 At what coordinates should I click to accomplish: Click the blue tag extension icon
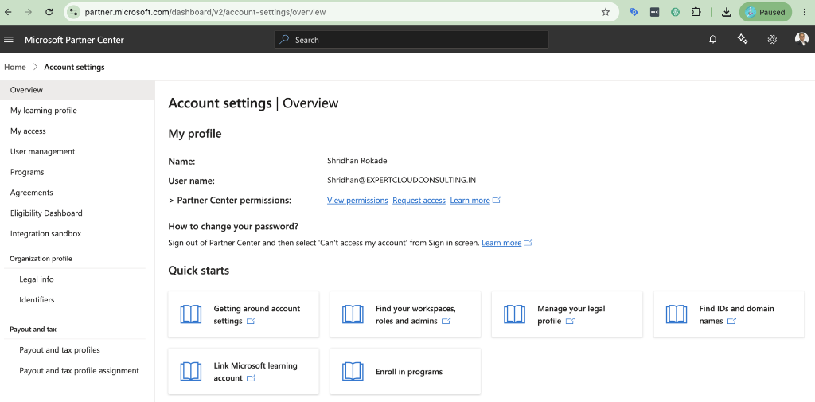coord(634,12)
